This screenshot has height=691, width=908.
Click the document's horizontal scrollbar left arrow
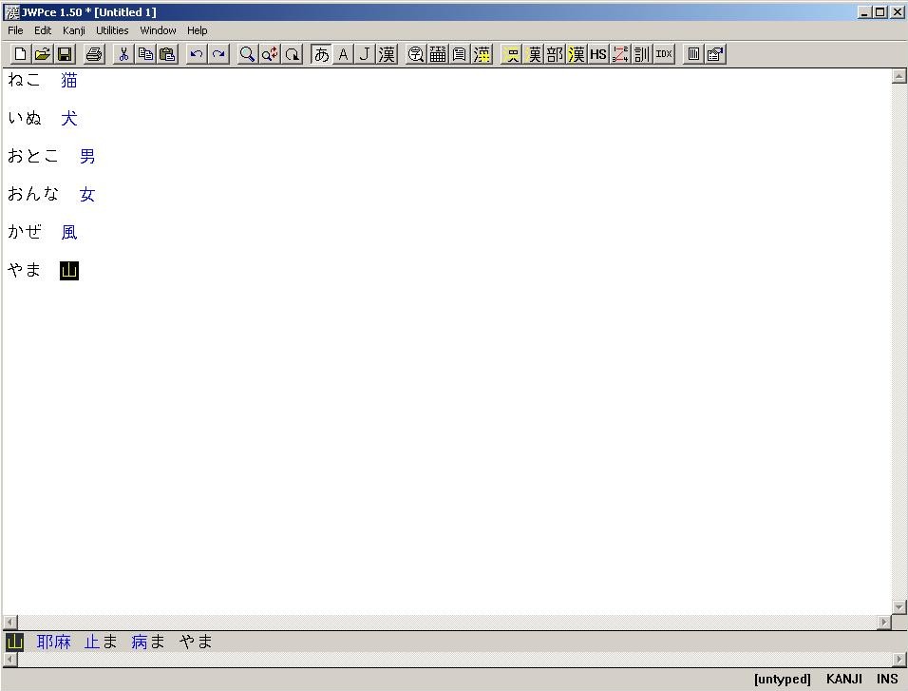click(10, 622)
